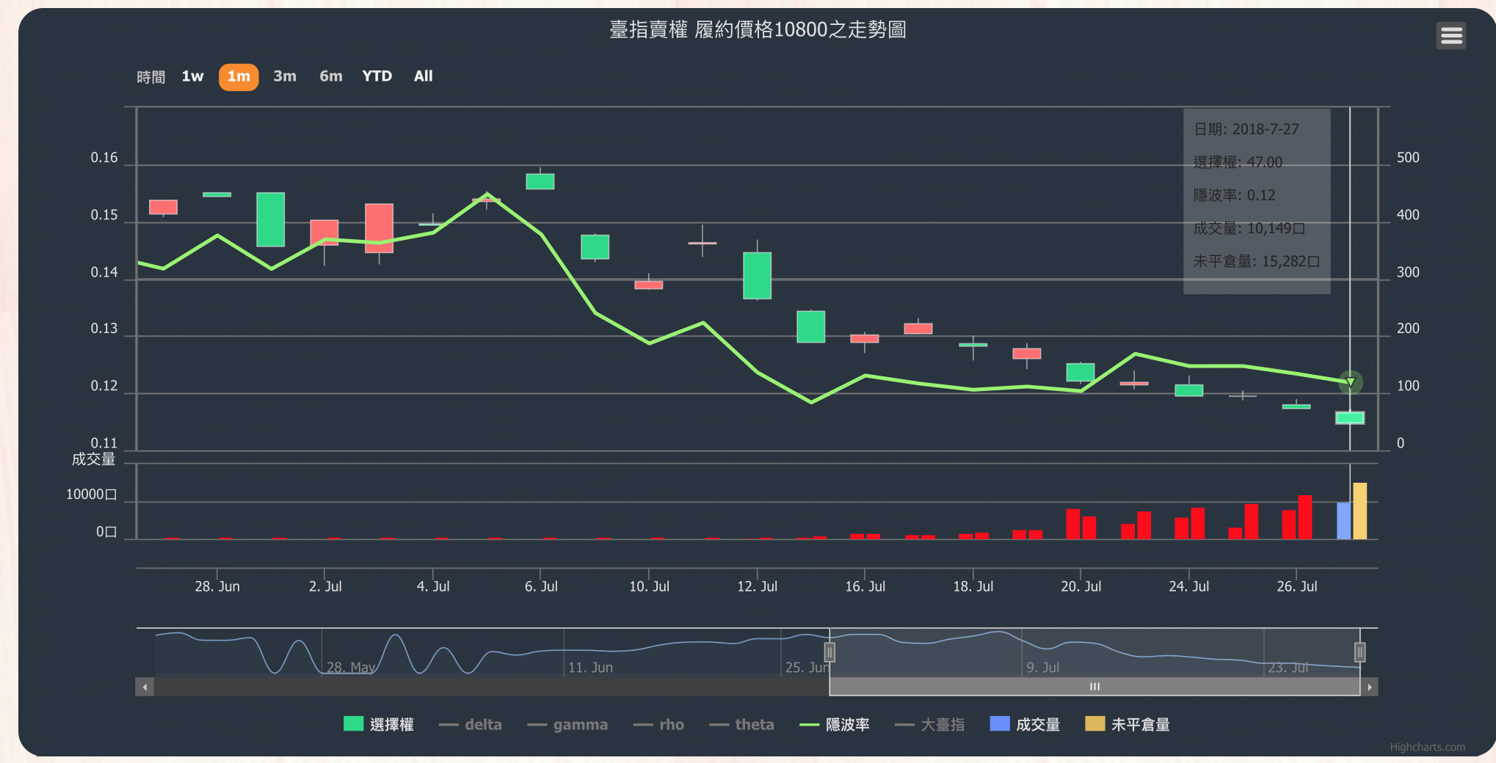Switch to the 3m time range
The image size is (1496, 763).
tap(285, 76)
